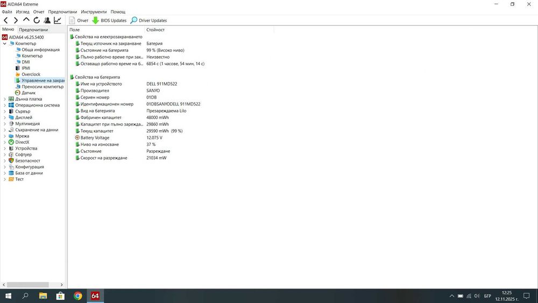Open the Предпочитани menu in the menu bar

point(62,12)
